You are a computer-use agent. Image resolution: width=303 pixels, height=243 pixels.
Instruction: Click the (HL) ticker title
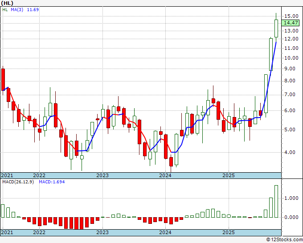pyautogui.click(x=7, y=3)
